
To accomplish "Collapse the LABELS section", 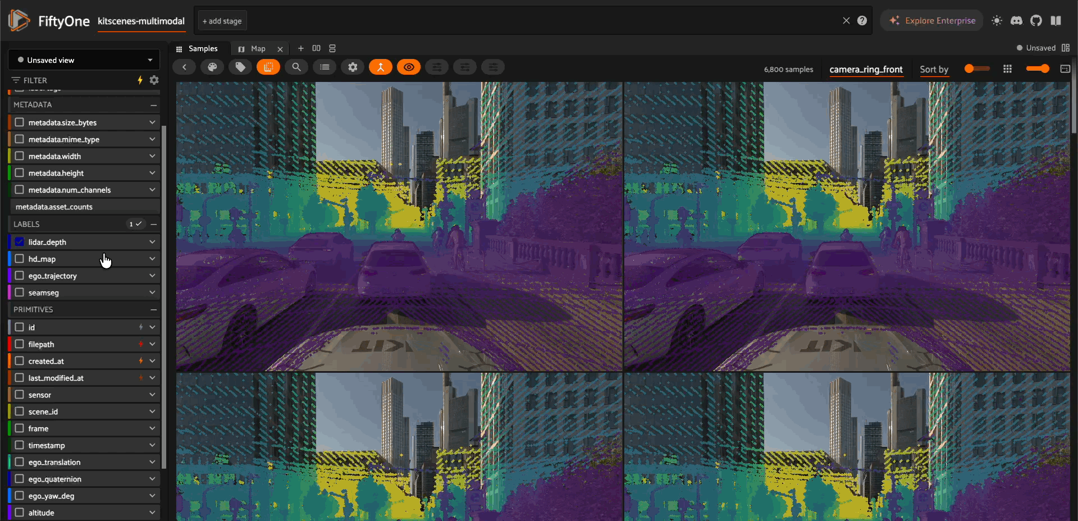I will (153, 224).
